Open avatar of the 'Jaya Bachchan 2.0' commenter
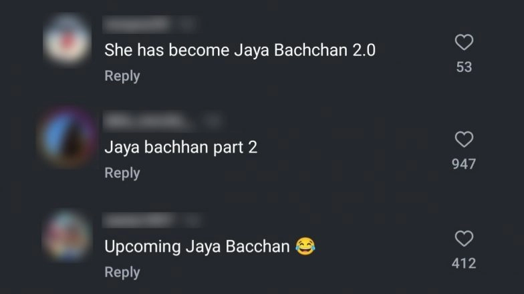 click(x=67, y=39)
